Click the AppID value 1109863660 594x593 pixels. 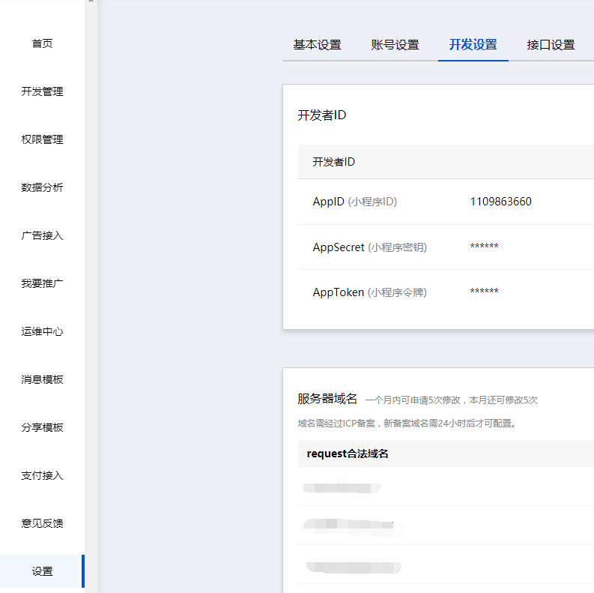[500, 202]
